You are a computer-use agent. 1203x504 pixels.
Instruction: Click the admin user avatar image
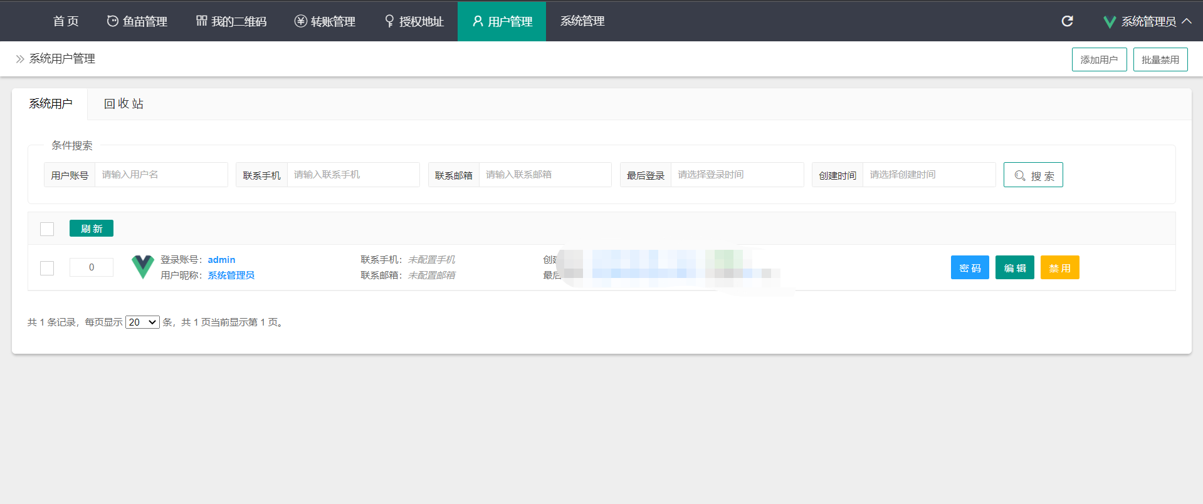tap(143, 267)
